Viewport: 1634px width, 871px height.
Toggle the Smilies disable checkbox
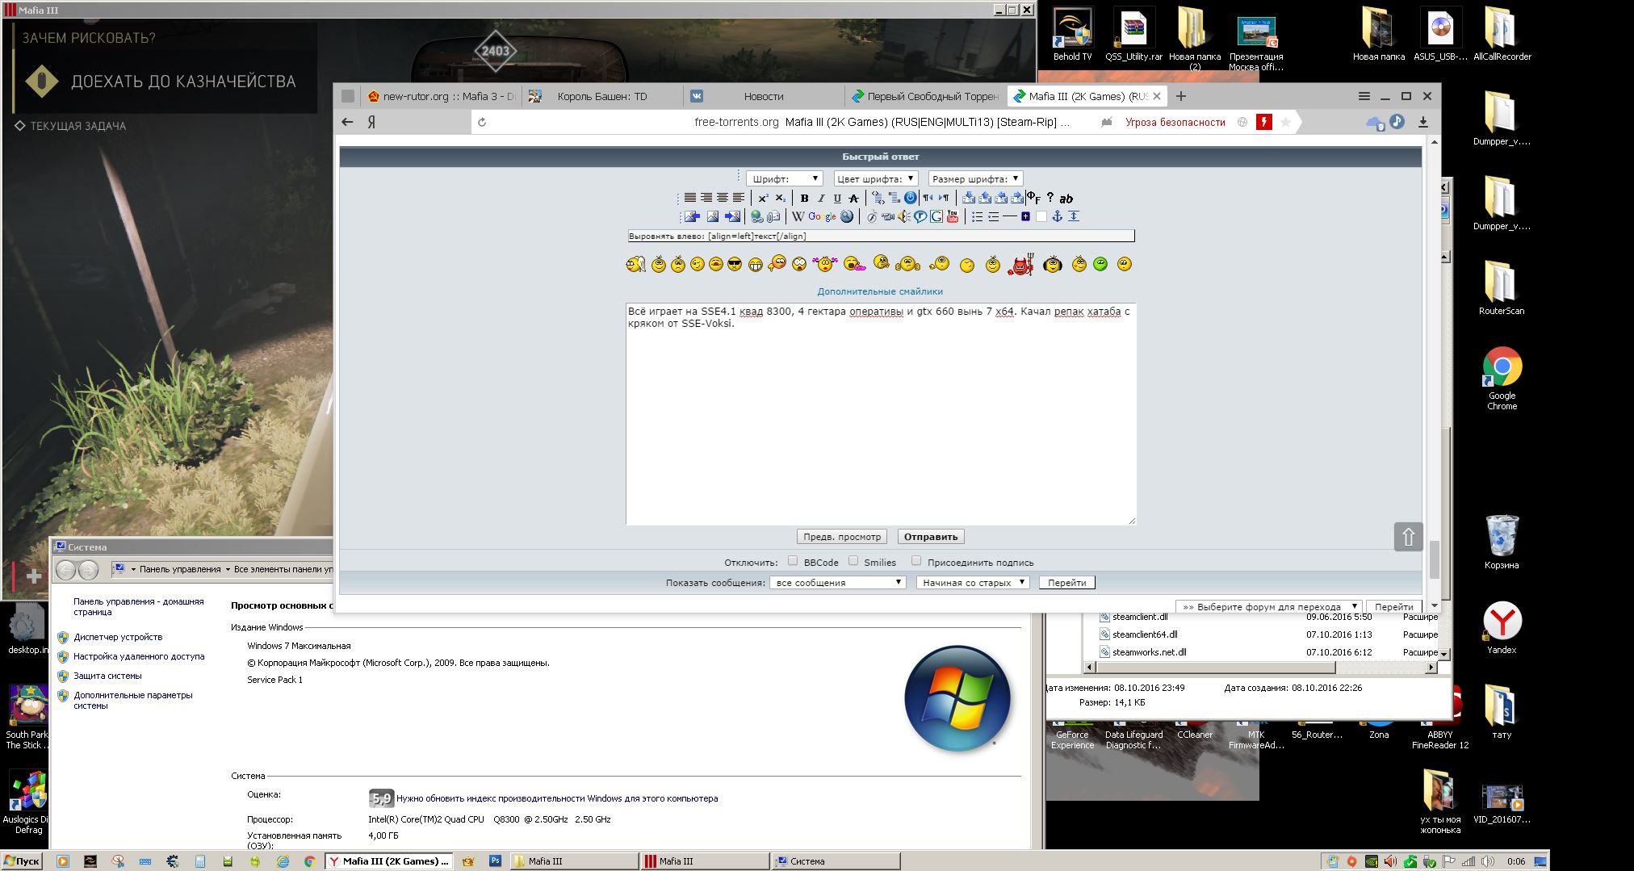853,560
